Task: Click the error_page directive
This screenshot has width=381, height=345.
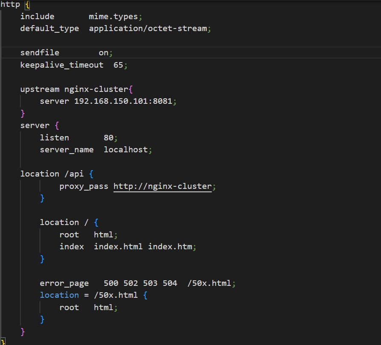Action: click(64, 283)
